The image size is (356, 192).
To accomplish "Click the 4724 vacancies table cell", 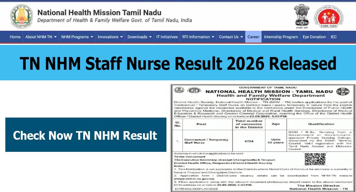I will [x=249, y=141].
